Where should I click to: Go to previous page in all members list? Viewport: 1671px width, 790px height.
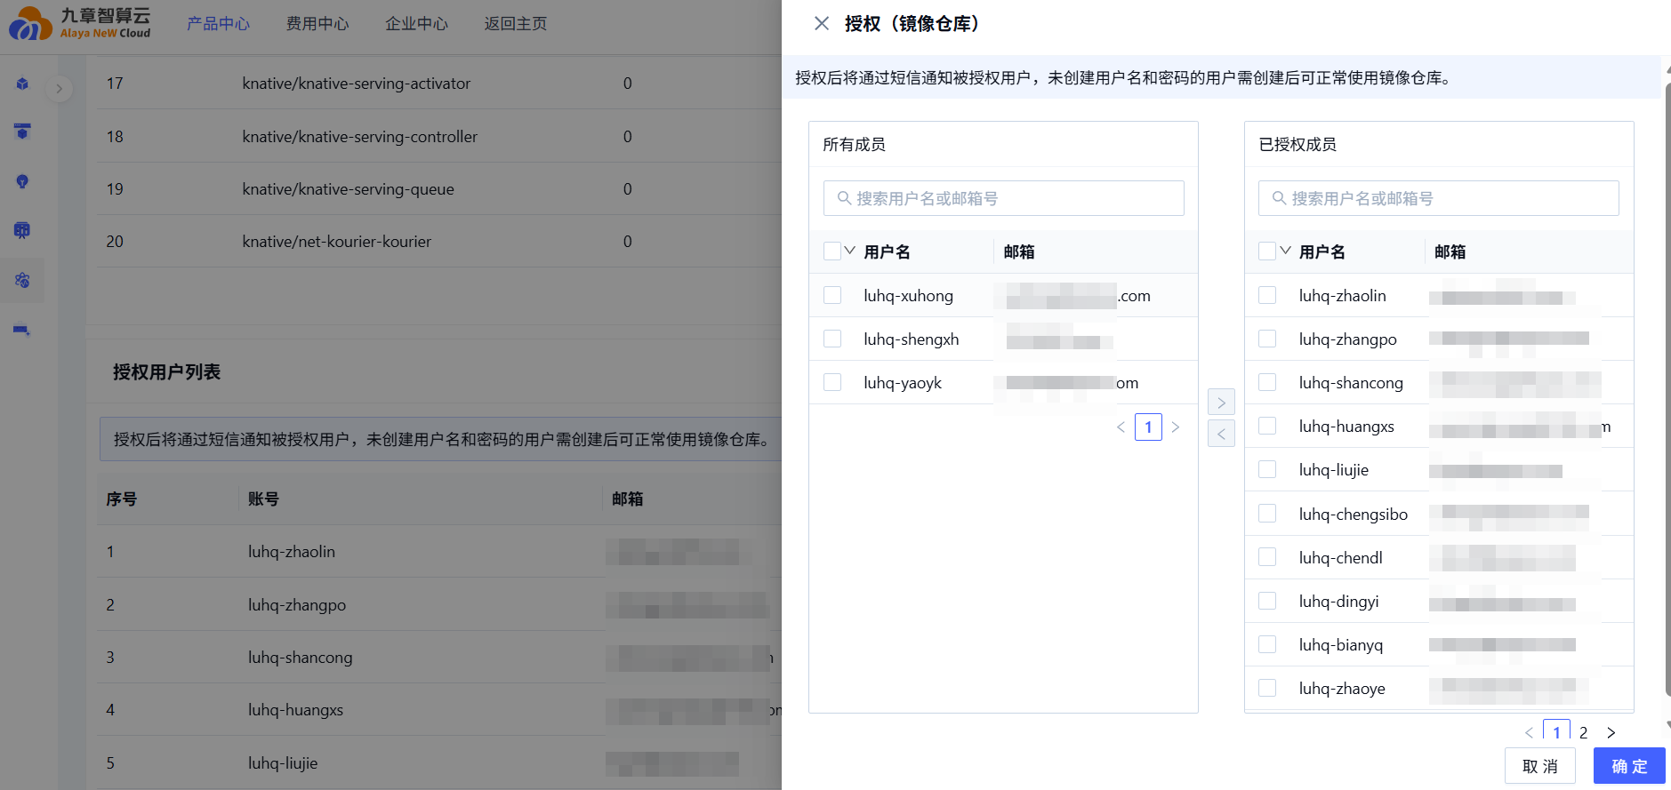1121,427
